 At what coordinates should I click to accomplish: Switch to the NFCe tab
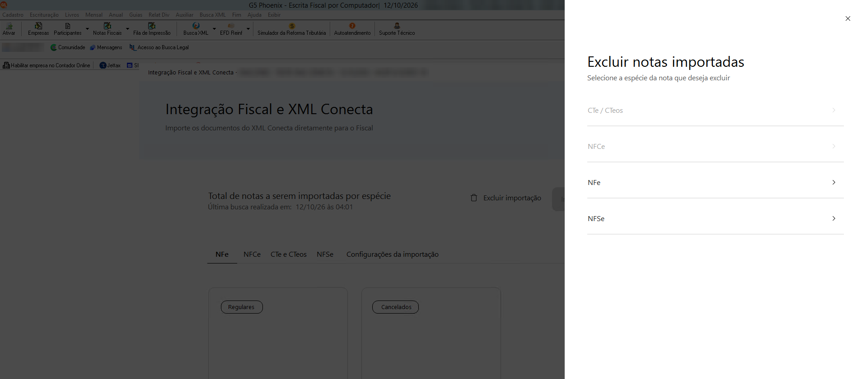(252, 254)
